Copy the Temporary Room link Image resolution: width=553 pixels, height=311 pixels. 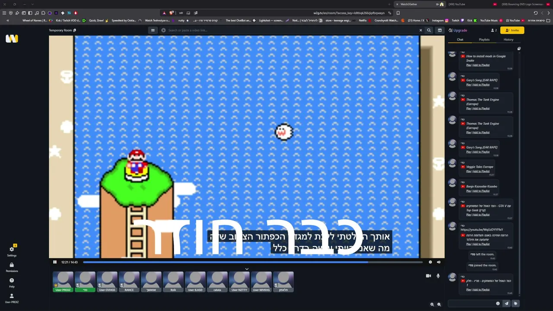click(75, 30)
